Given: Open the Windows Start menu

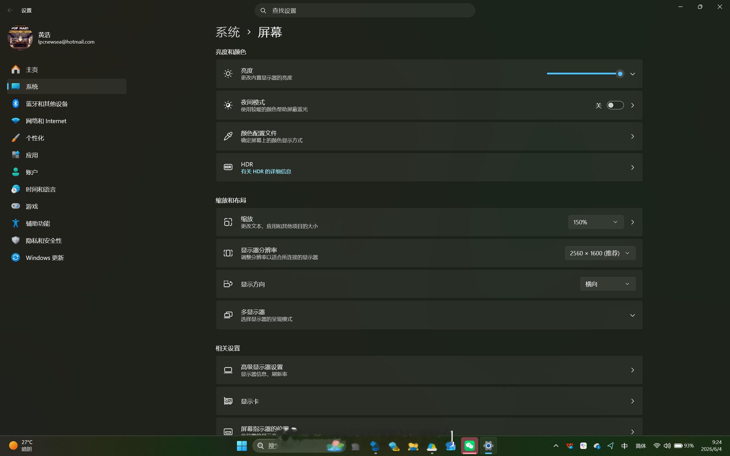Looking at the screenshot, I should [242, 446].
